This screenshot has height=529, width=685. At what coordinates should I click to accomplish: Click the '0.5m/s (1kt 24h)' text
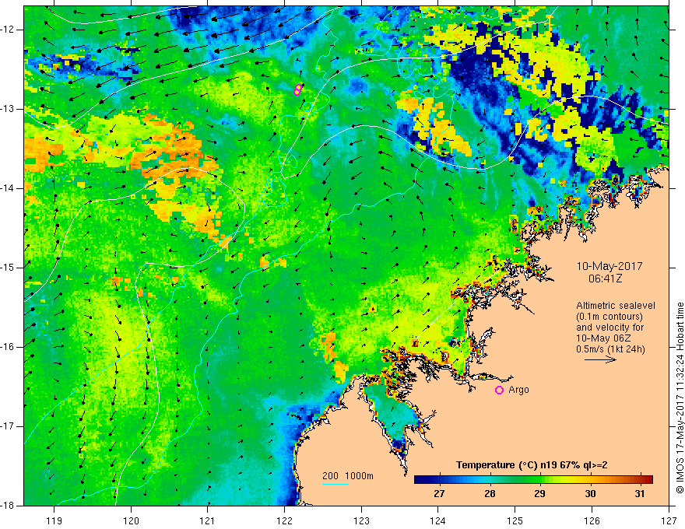click(610, 349)
